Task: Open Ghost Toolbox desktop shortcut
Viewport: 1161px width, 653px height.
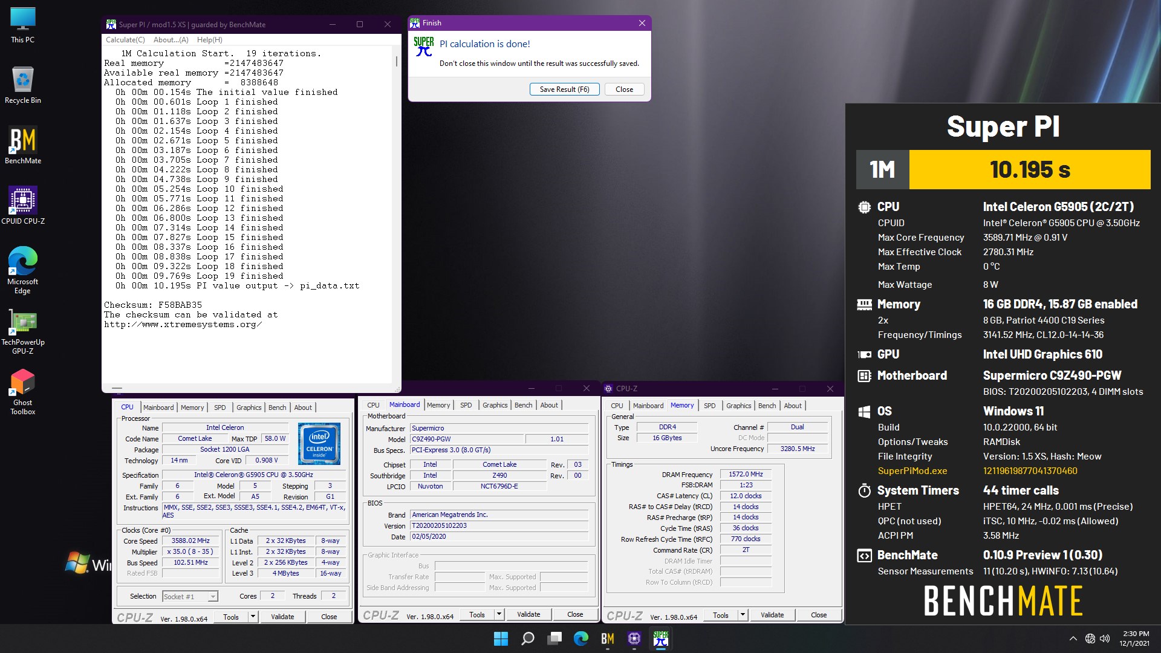Action: pos(23,392)
